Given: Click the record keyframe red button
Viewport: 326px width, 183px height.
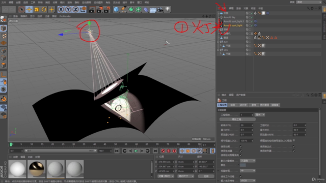Looking at the screenshot, I should click(163, 151).
